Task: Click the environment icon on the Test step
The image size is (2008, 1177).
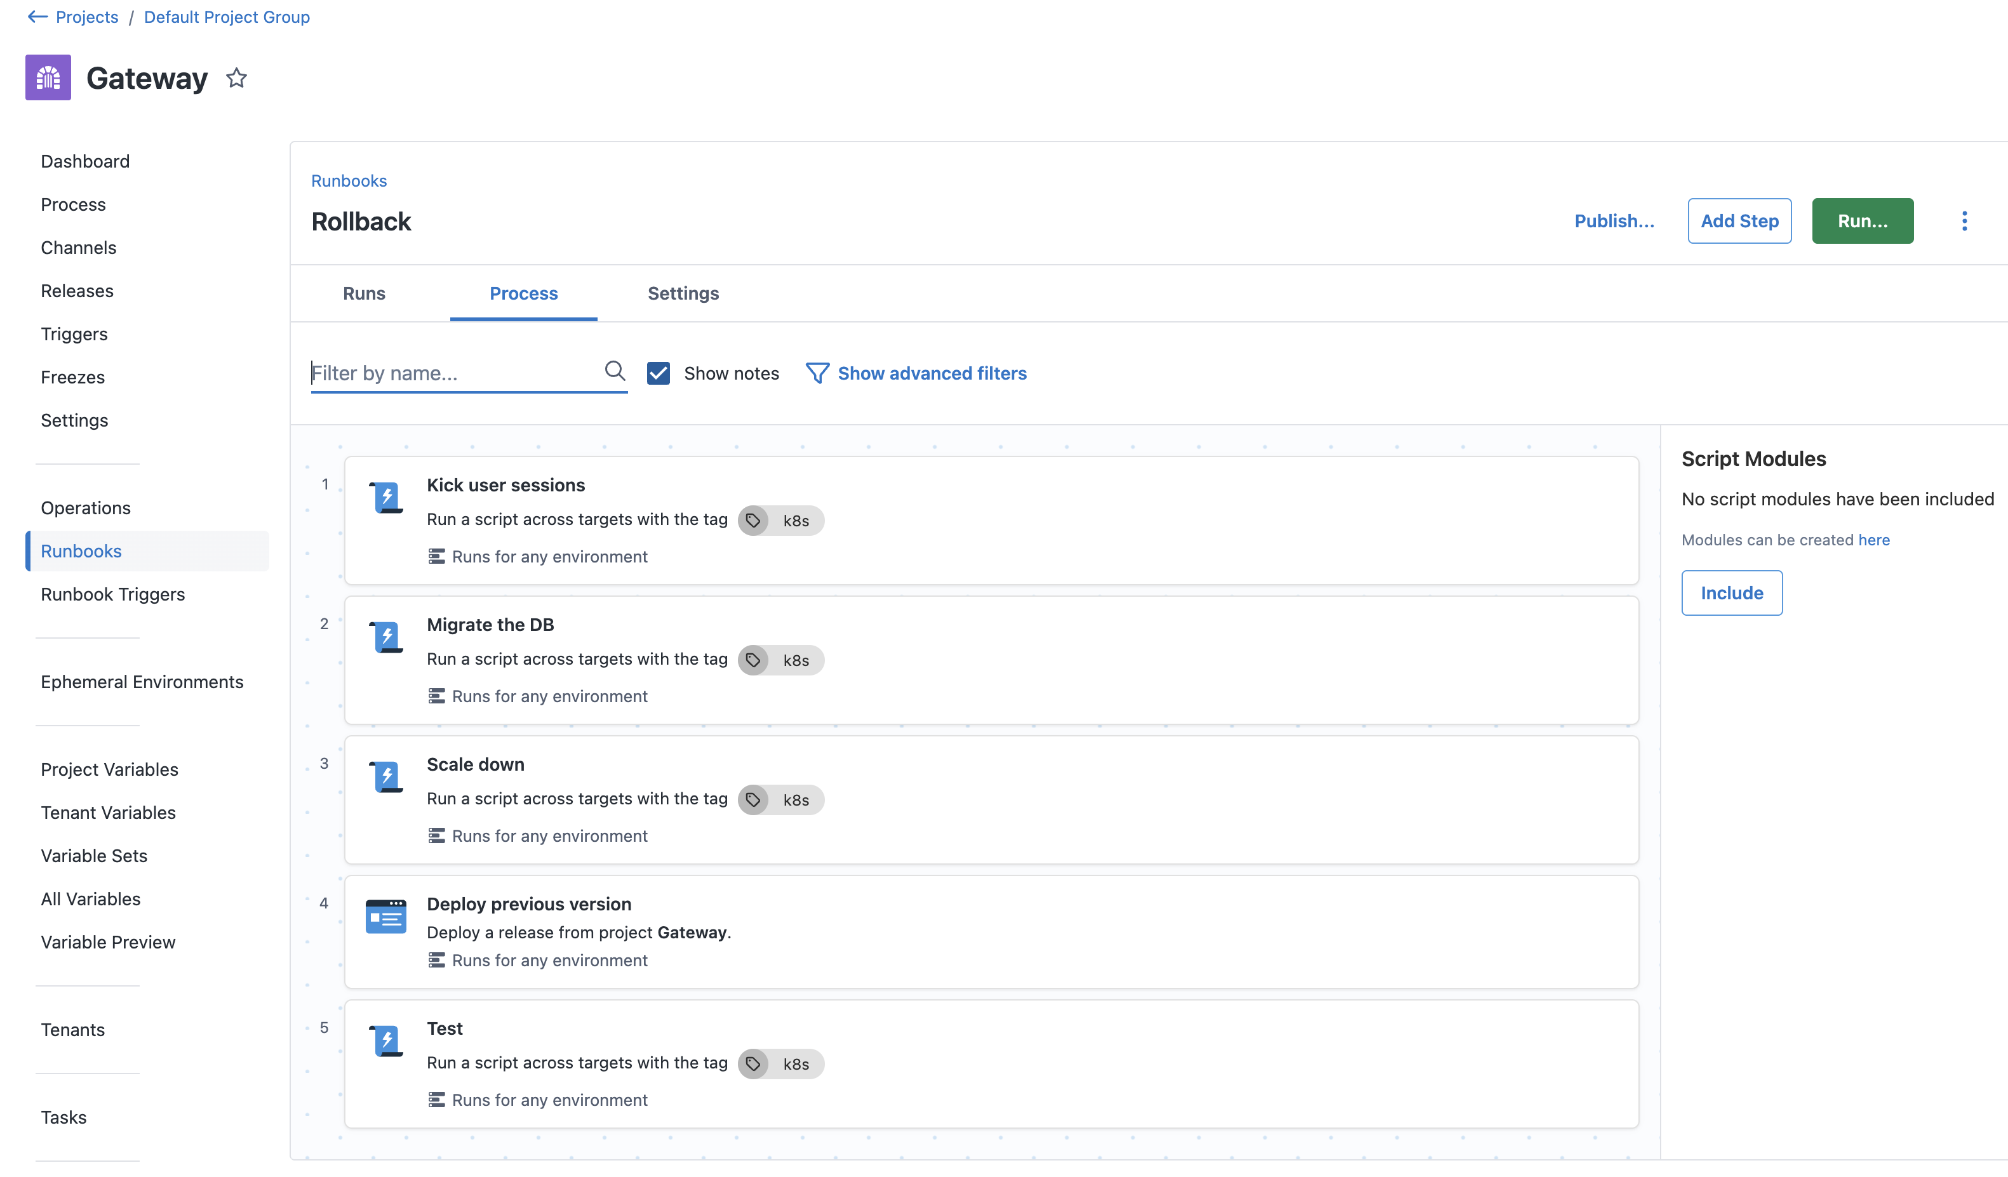Action: (x=437, y=1100)
